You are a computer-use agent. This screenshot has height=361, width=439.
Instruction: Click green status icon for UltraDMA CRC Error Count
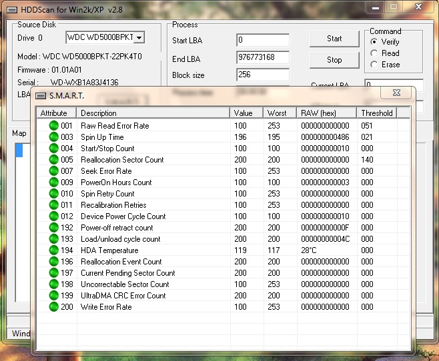(53, 295)
